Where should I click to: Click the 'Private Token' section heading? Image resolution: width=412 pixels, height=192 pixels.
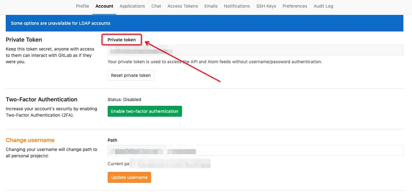click(24, 40)
